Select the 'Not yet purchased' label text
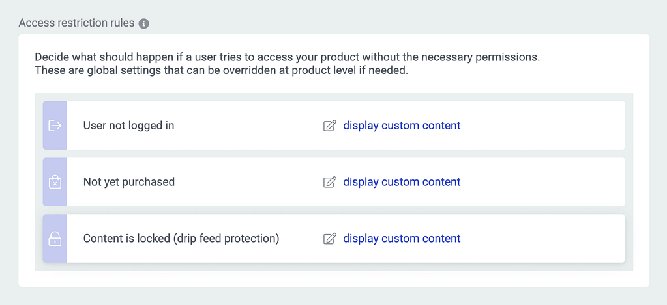 [129, 182]
